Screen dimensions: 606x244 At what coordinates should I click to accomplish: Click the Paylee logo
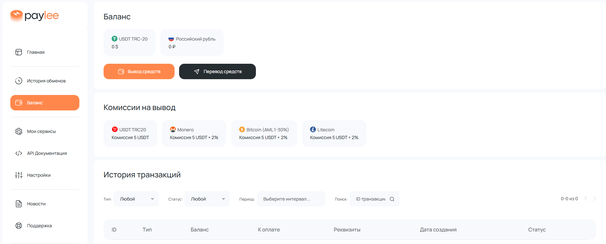click(x=35, y=15)
